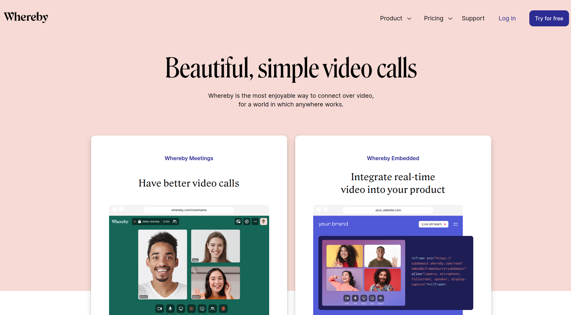Click the 3/100 participant count
Image resolution: width=571 pixels, height=315 pixels.
point(166,222)
